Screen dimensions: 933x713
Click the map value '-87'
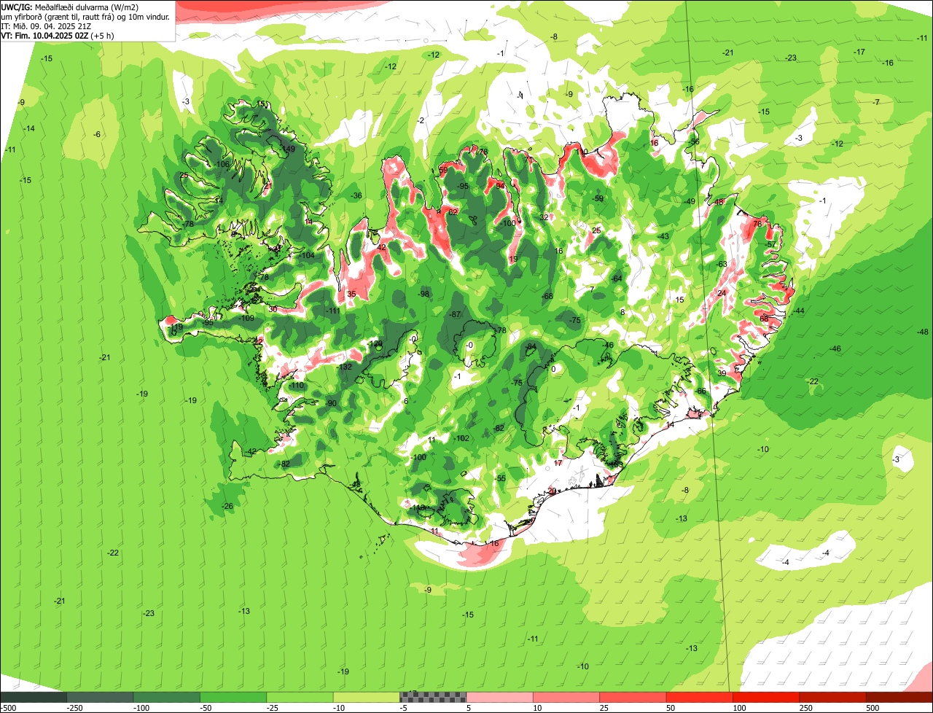pos(456,314)
